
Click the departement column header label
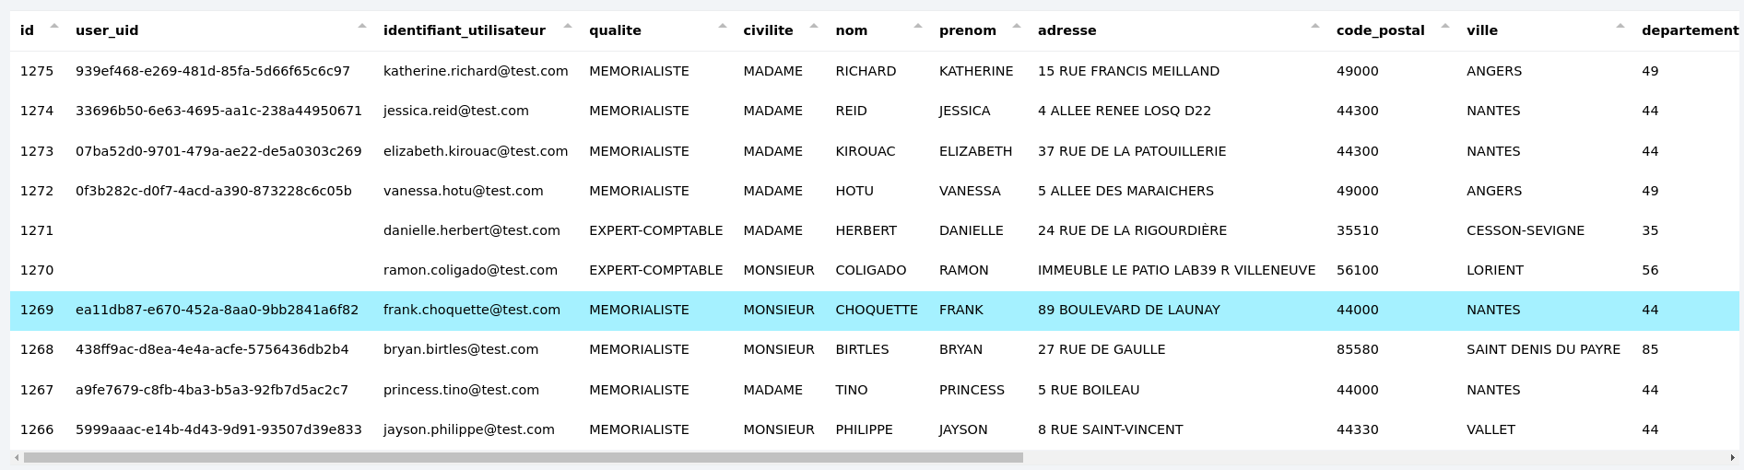coord(1689,30)
